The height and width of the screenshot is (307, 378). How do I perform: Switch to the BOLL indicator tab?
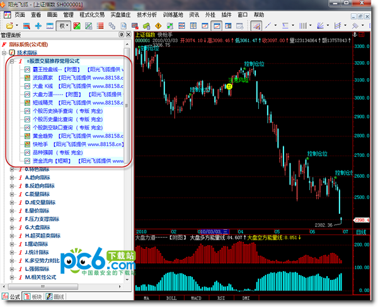click(x=171, y=298)
